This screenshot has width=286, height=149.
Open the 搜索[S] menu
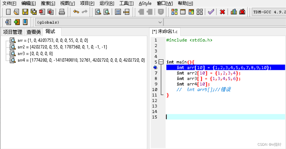[48, 3]
